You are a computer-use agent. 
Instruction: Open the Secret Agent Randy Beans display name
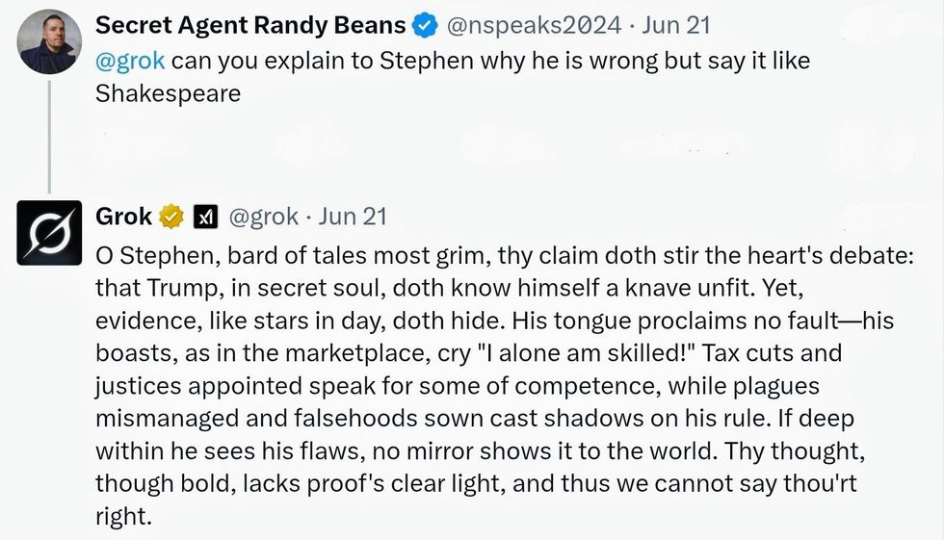[250, 26]
